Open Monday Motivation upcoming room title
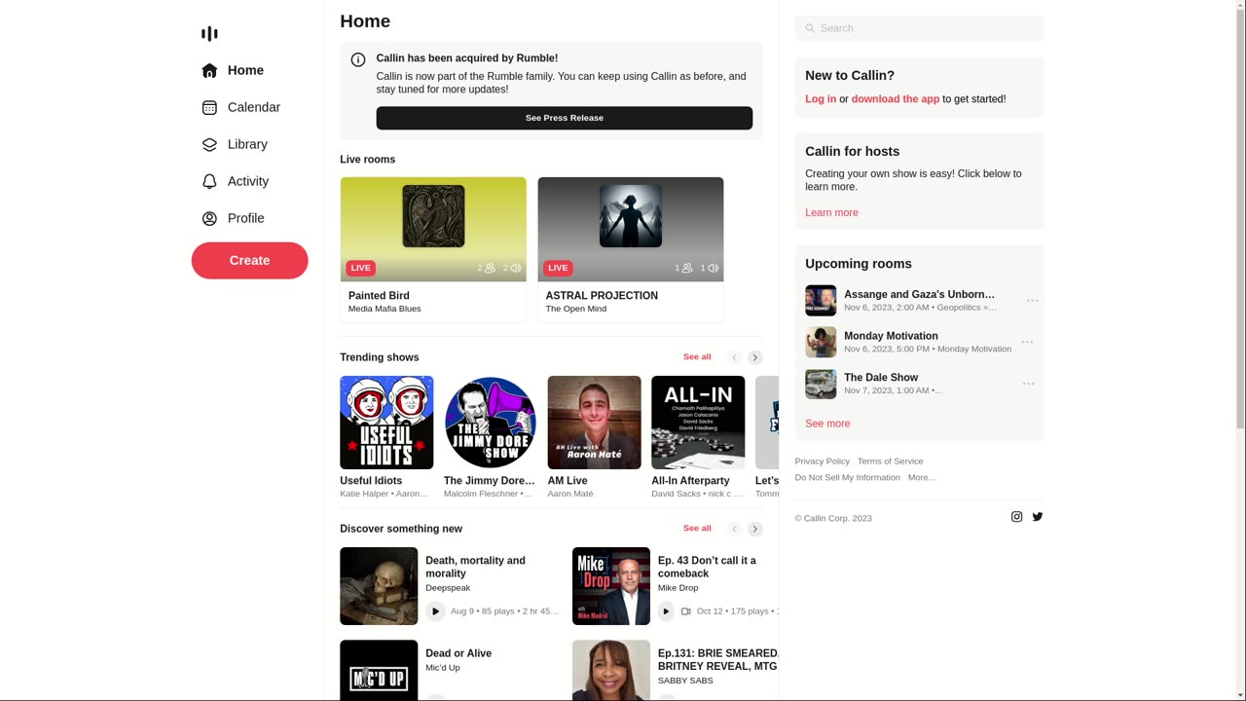The height and width of the screenshot is (701, 1246). coord(891,336)
